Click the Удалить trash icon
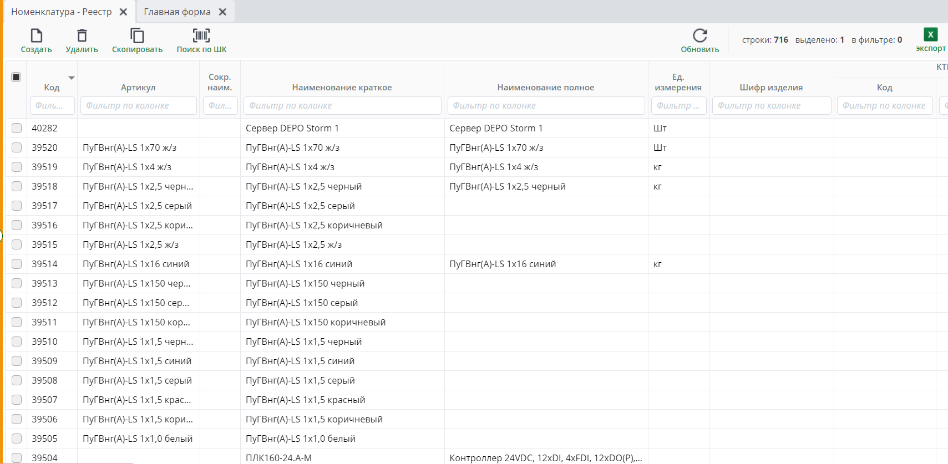The image size is (948, 464). pyautogui.click(x=82, y=36)
